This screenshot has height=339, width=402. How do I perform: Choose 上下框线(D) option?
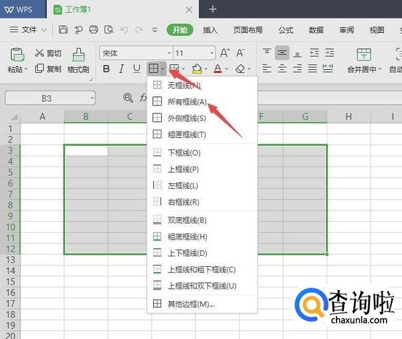pyautogui.click(x=203, y=253)
